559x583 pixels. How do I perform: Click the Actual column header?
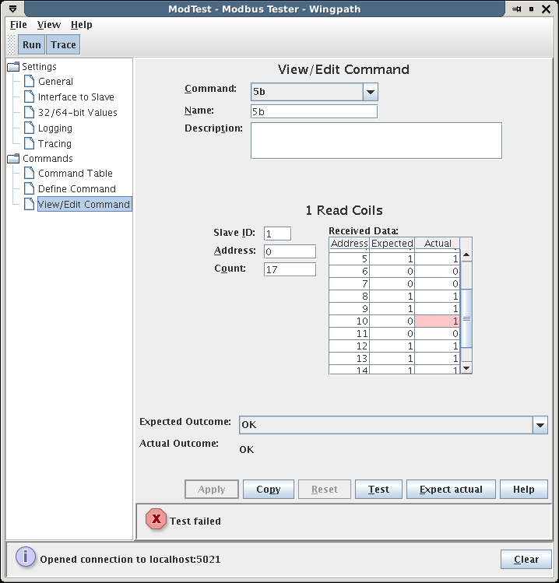pos(438,243)
